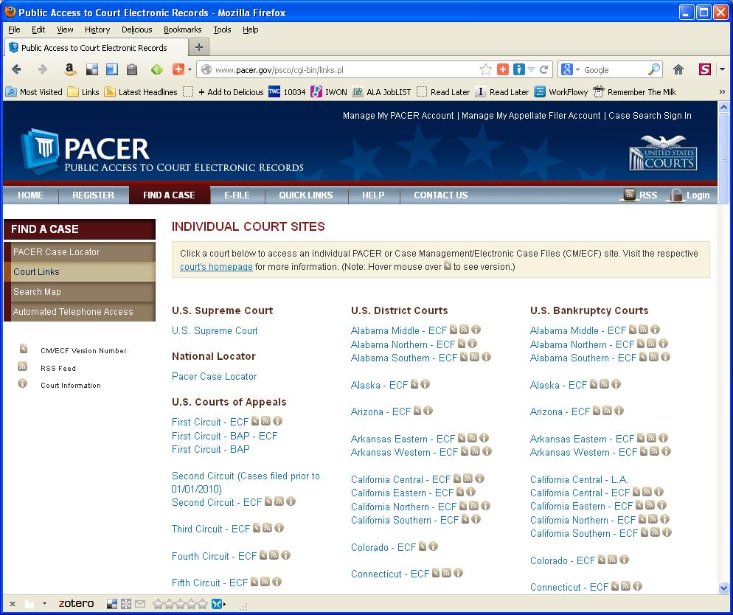Click the United States Courts logo
The width and height of the screenshot is (733, 615).
[663, 153]
